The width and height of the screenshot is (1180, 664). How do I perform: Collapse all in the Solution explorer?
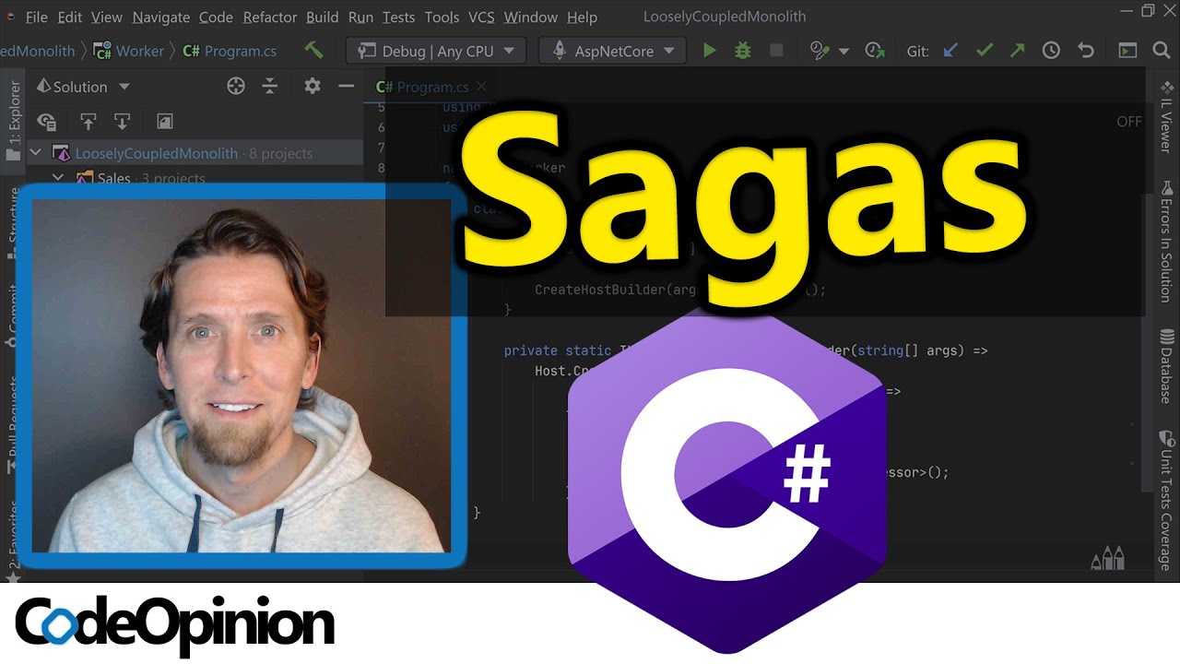(270, 86)
